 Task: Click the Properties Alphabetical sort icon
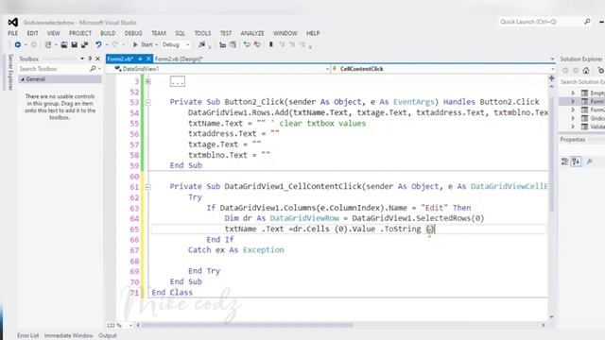(576, 161)
